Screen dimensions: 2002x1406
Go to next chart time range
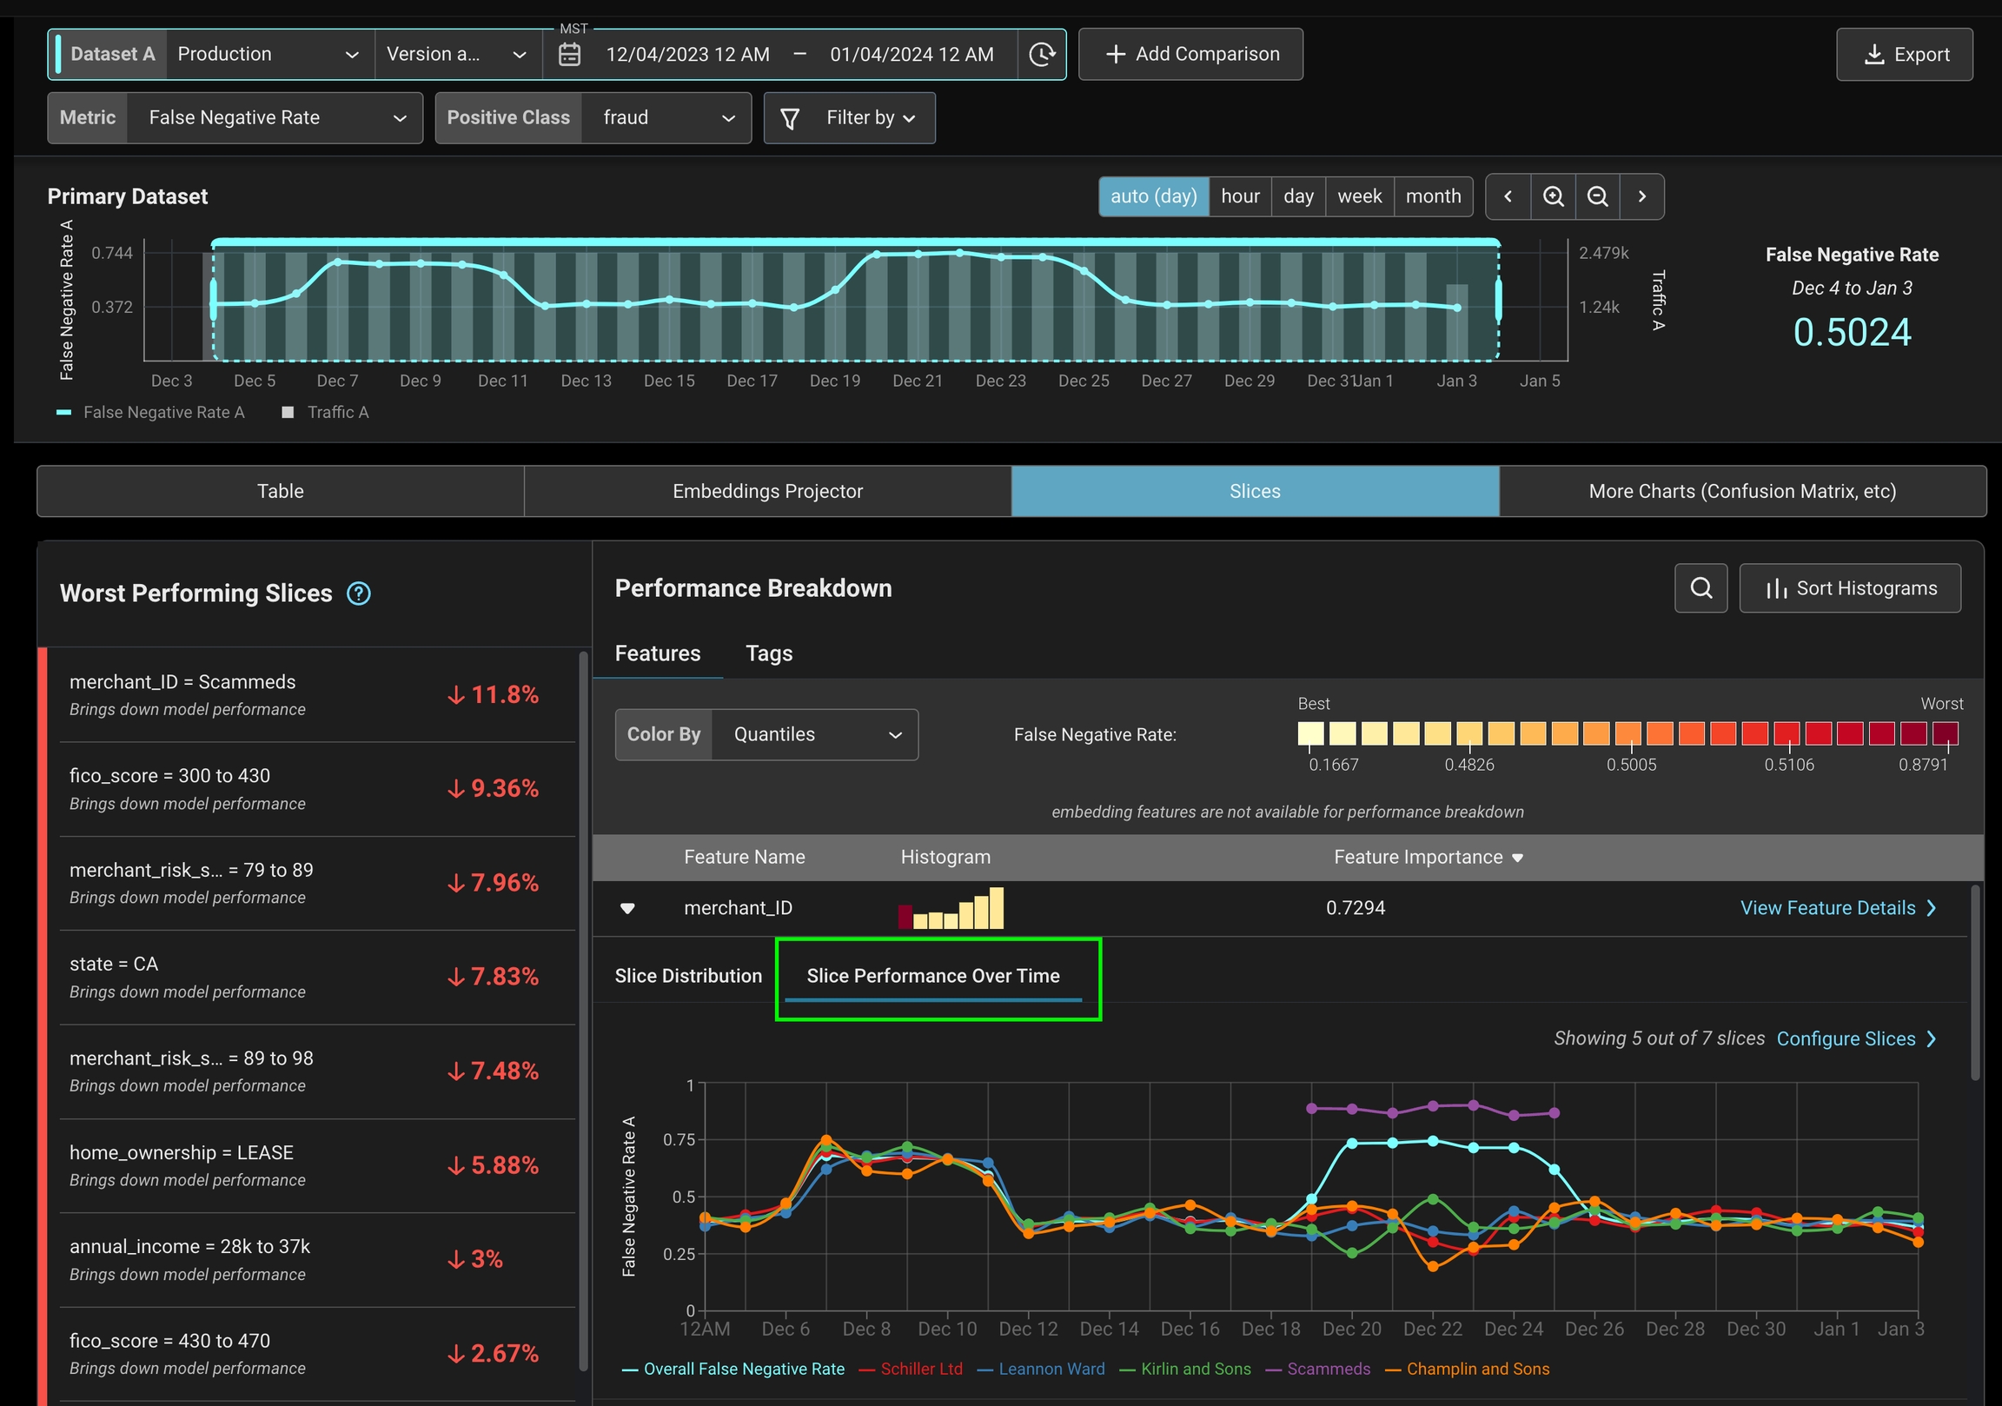tap(1642, 196)
